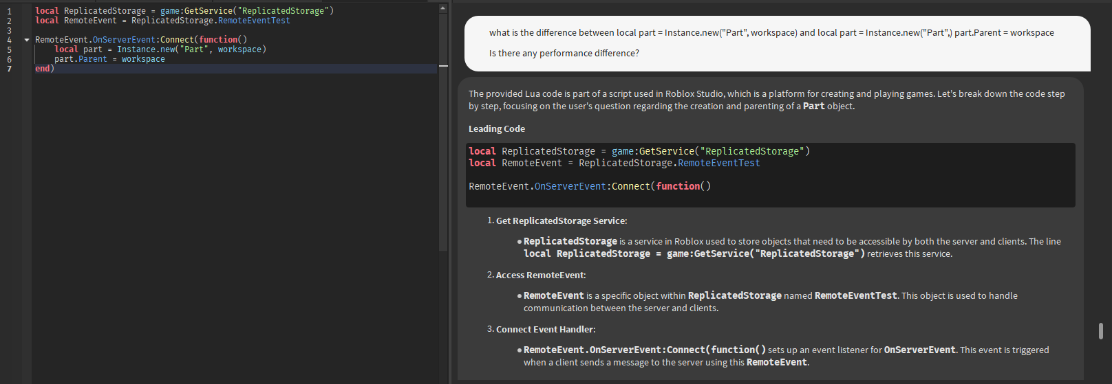Click OnServerEvent on editor line 4
1112x384 pixels.
coord(124,40)
